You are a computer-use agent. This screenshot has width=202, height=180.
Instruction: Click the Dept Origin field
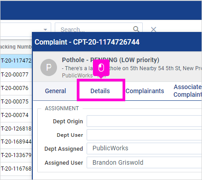(x=144, y=121)
